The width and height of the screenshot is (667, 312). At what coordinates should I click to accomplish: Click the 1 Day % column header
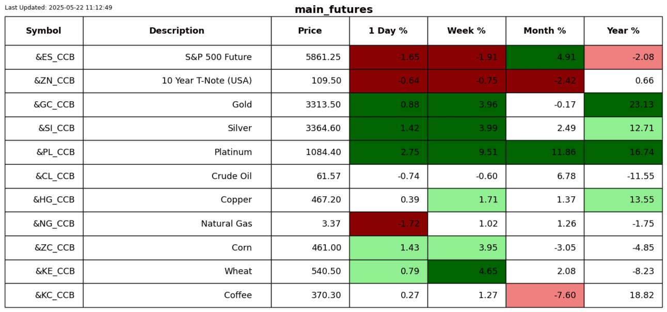pyautogui.click(x=388, y=31)
